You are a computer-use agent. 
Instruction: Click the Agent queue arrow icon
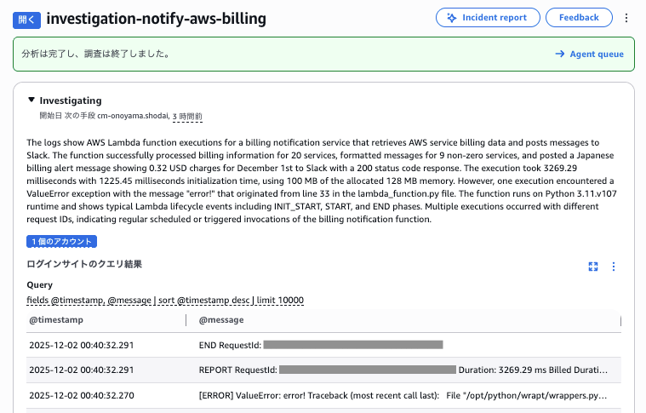coord(559,54)
